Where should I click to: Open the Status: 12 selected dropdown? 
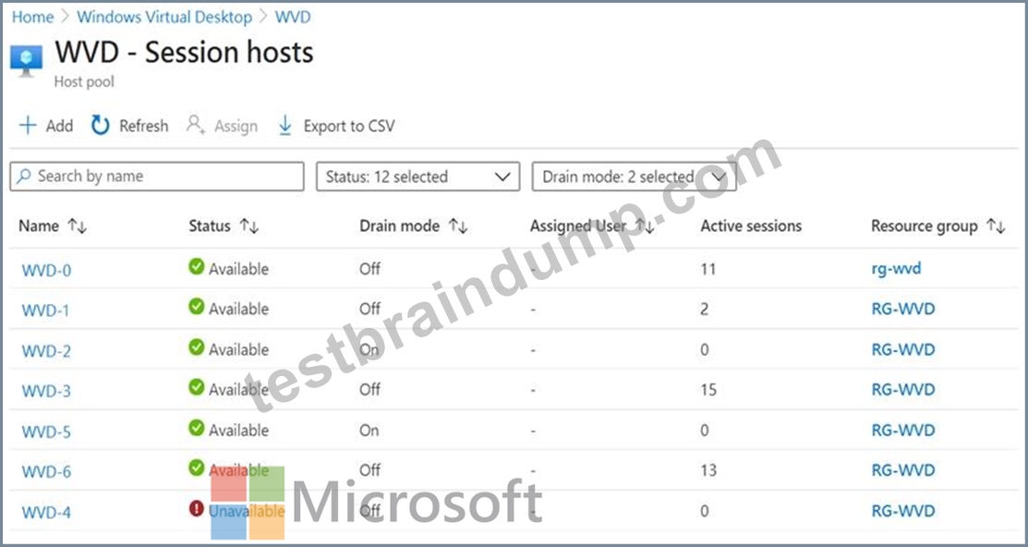point(417,176)
